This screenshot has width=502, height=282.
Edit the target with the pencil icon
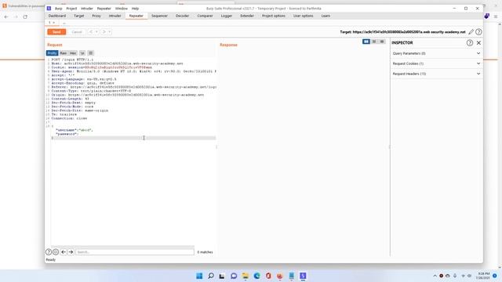pyautogui.click(x=471, y=31)
